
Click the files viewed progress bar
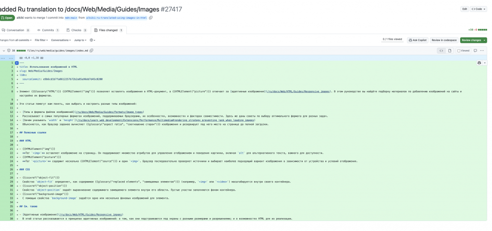click(x=392, y=40)
